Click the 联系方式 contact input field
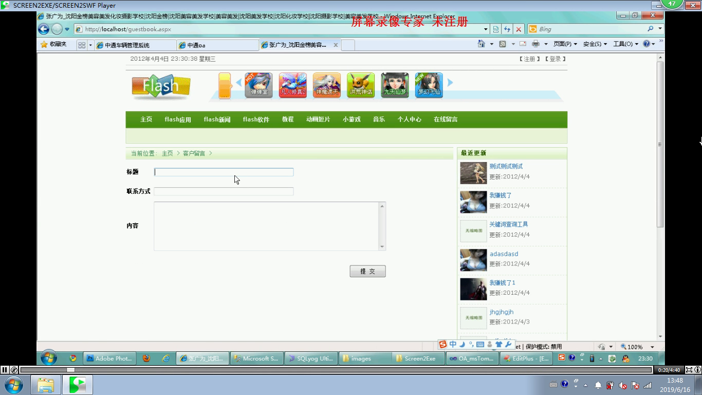702x395 pixels. pyautogui.click(x=224, y=191)
